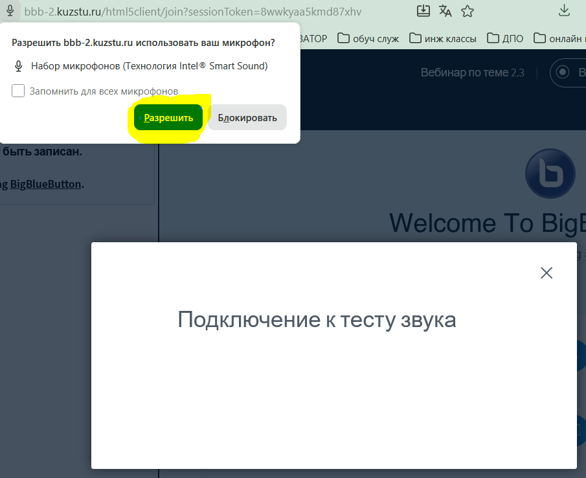
Task: Click the address bar URL field
Action: 193,12
